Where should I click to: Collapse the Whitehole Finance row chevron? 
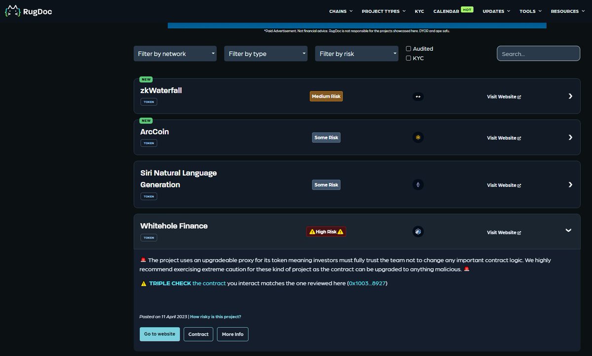[568, 230]
